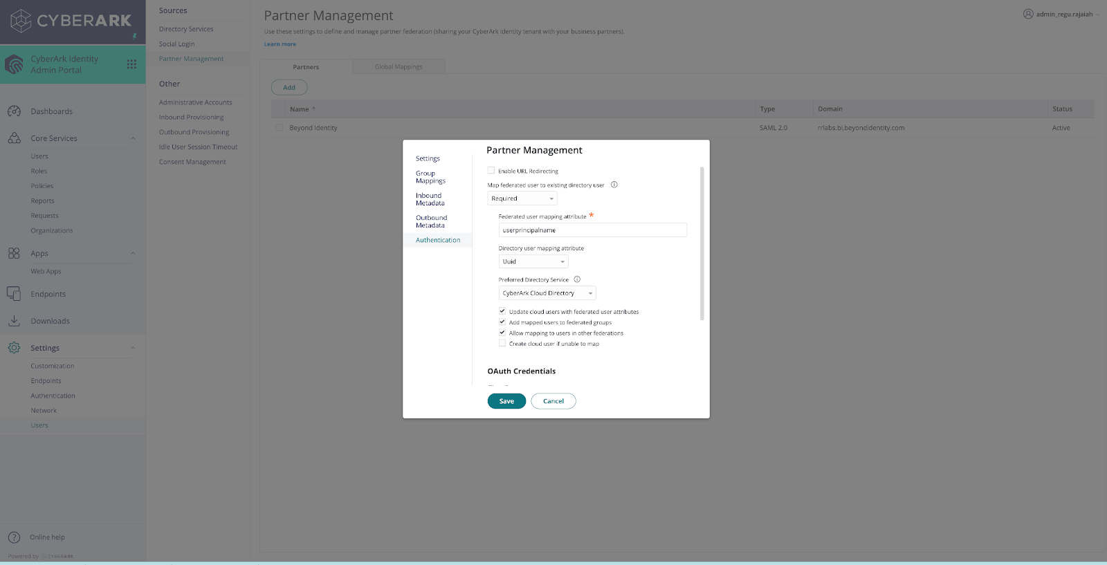The width and height of the screenshot is (1107, 565).
Task: Click the Endpoints devices icon
Action: tap(14, 294)
